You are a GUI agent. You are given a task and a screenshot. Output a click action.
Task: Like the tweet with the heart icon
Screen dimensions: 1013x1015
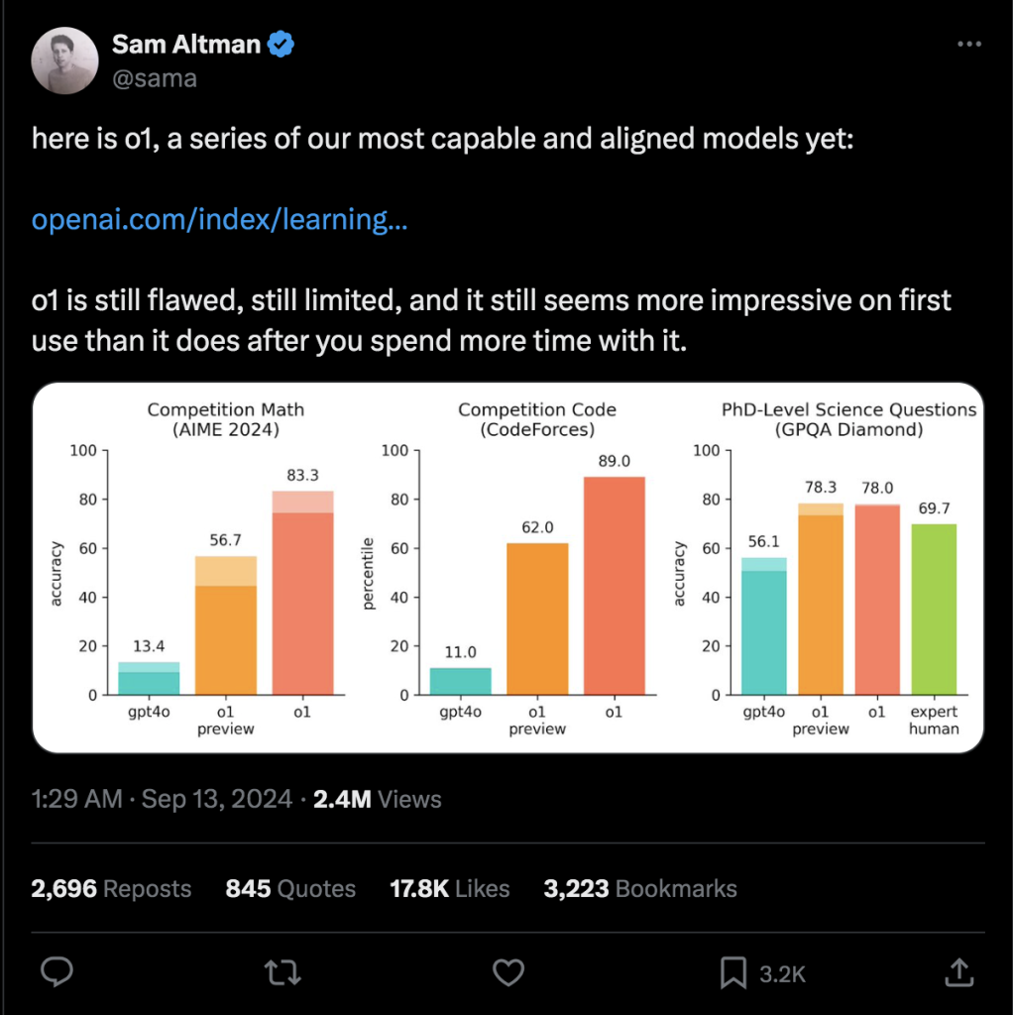(508, 972)
